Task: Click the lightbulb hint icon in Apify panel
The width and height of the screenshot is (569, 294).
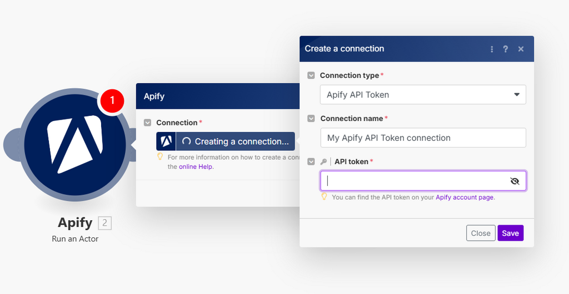Action: click(159, 157)
